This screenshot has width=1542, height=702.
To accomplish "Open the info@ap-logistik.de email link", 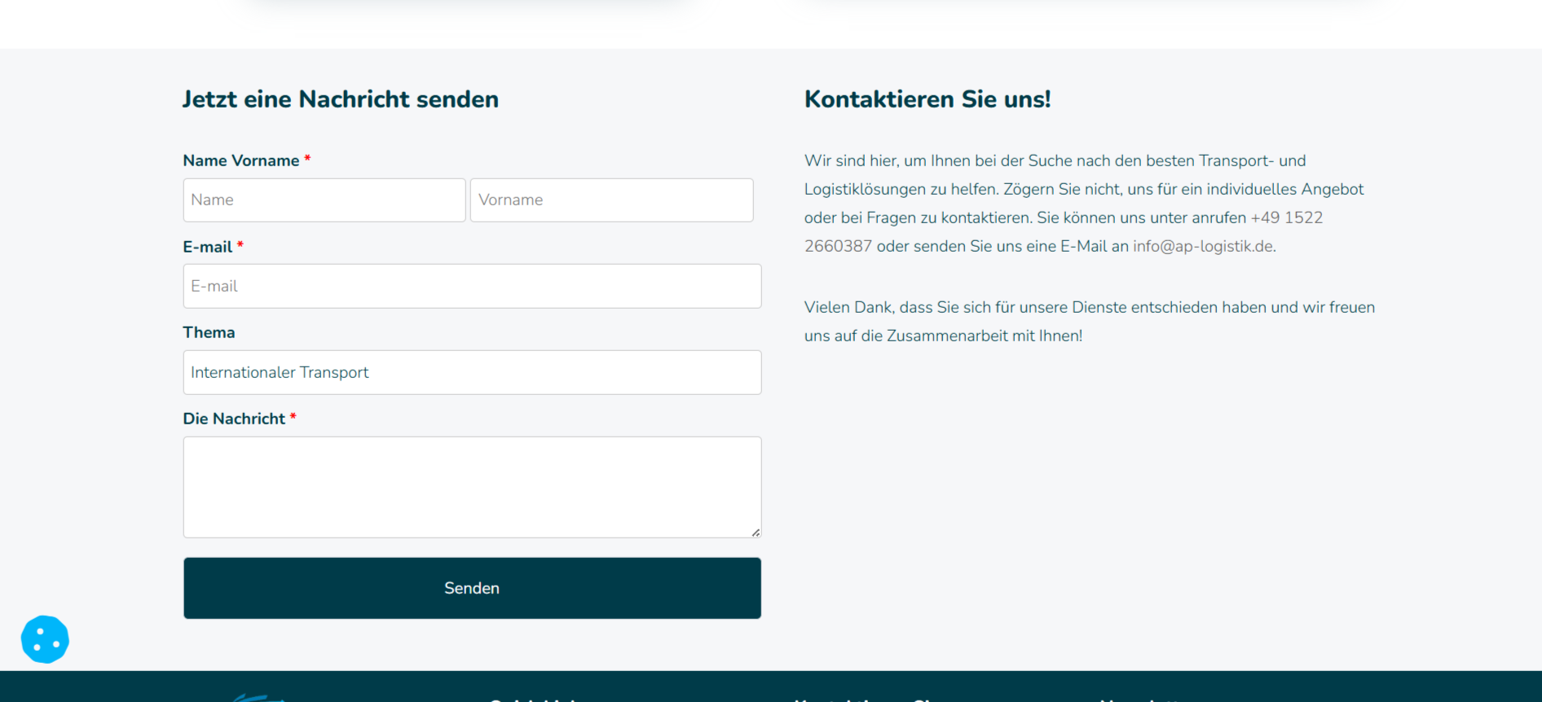I will click(x=1202, y=246).
